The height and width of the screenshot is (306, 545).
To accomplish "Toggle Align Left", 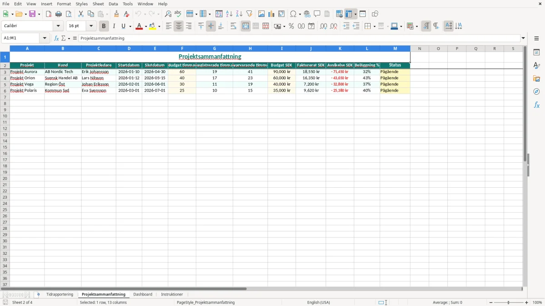I will pos(168,26).
